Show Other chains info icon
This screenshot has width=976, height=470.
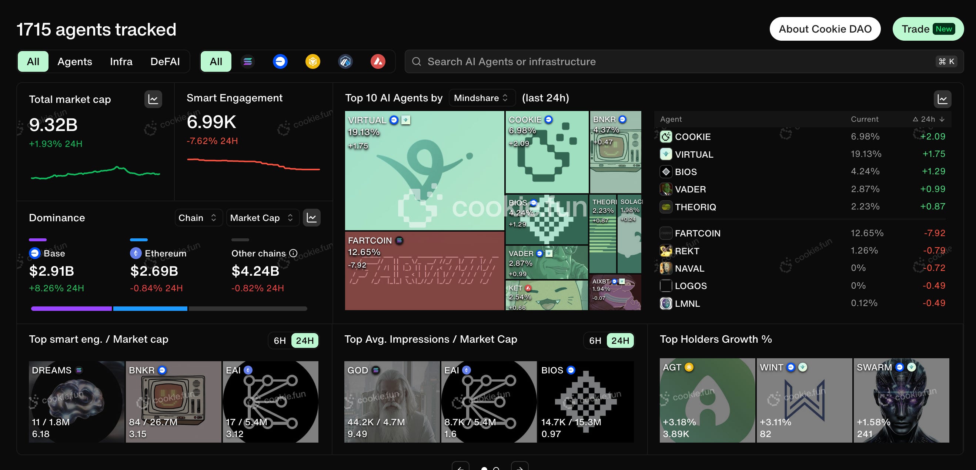293,254
